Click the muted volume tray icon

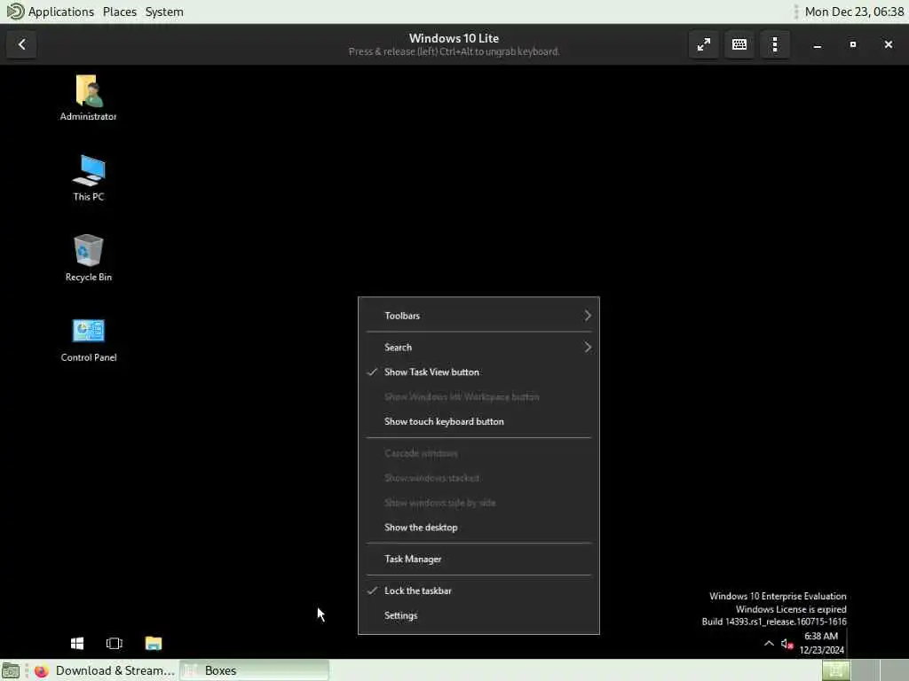[786, 644]
